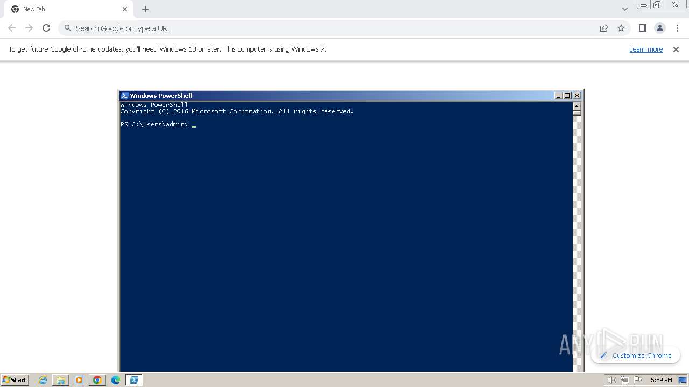This screenshot has height=387, width=689.
Task: Select the New Tab browser tab
Action: pos(68,9)
